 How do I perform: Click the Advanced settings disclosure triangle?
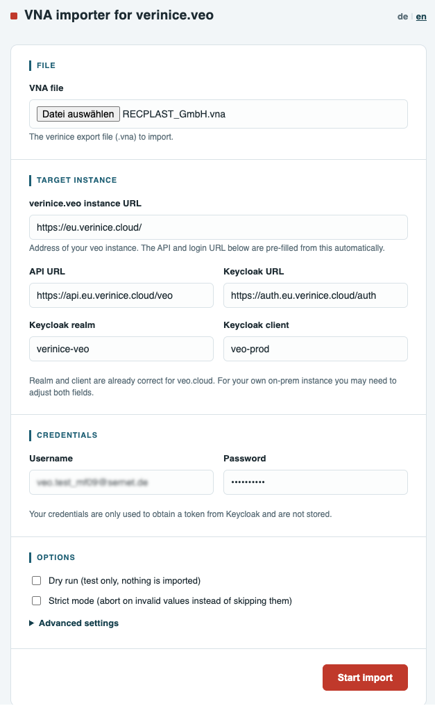pos(31,623)
